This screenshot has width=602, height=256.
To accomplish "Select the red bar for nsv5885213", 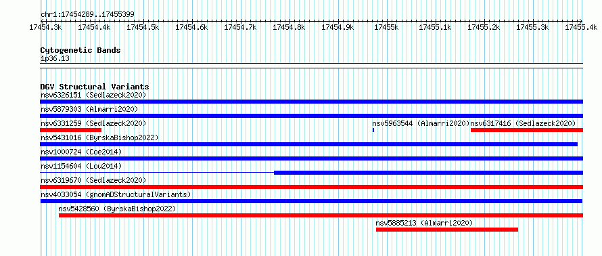I will 447,230.
